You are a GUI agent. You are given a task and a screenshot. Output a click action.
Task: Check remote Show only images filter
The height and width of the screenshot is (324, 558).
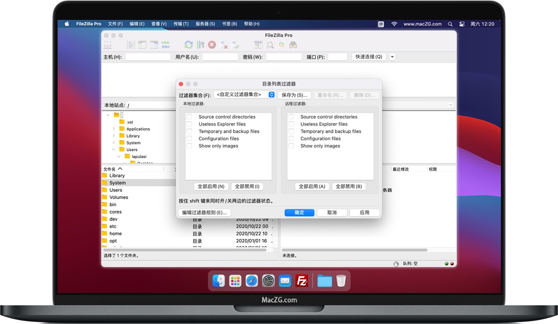pos(291,146)
